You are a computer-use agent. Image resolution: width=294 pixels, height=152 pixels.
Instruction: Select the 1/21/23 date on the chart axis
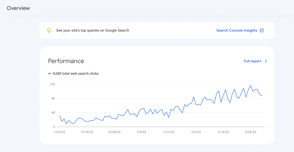click(169, 132)
